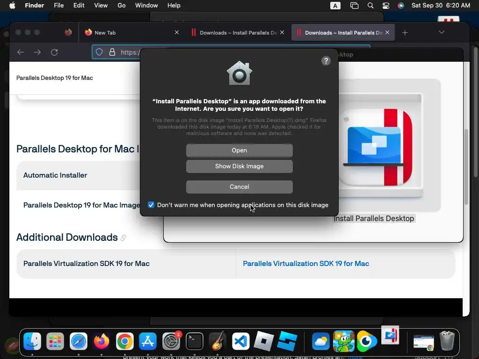Open Weather app from the Dock
Image resolution: width=479 pixels, height=359 pixels.
[x=320, y=341]
